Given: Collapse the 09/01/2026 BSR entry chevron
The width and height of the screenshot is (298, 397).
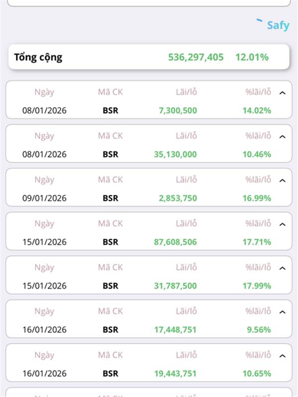Looking at the screenshot, I should [282, 181].
